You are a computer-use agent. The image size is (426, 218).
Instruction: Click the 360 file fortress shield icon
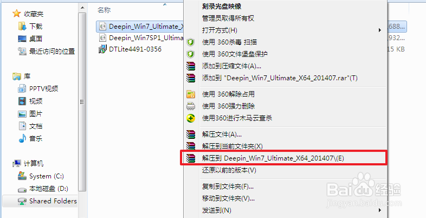click(x=191, y=54)
